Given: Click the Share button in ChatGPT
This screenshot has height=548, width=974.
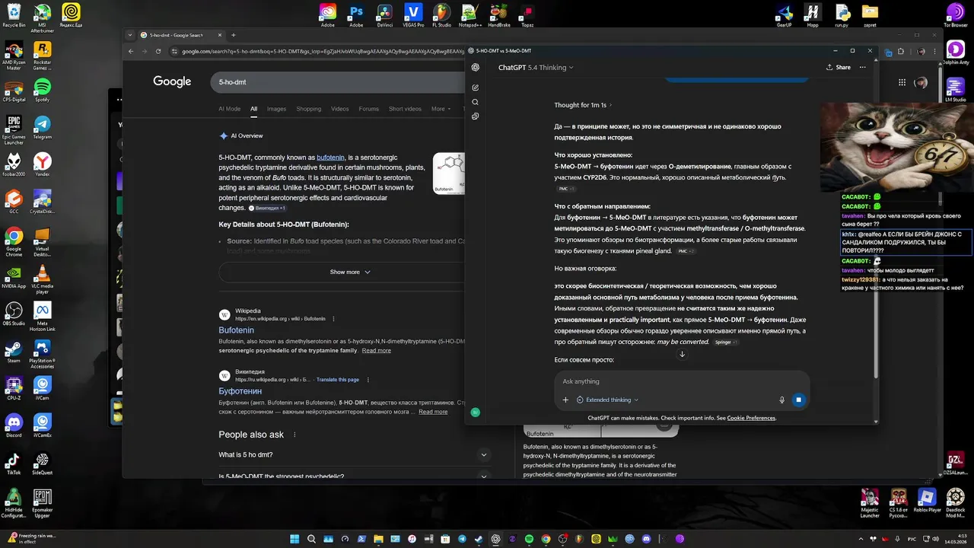Looking at the screenshot, I should (x=839, y=67).
